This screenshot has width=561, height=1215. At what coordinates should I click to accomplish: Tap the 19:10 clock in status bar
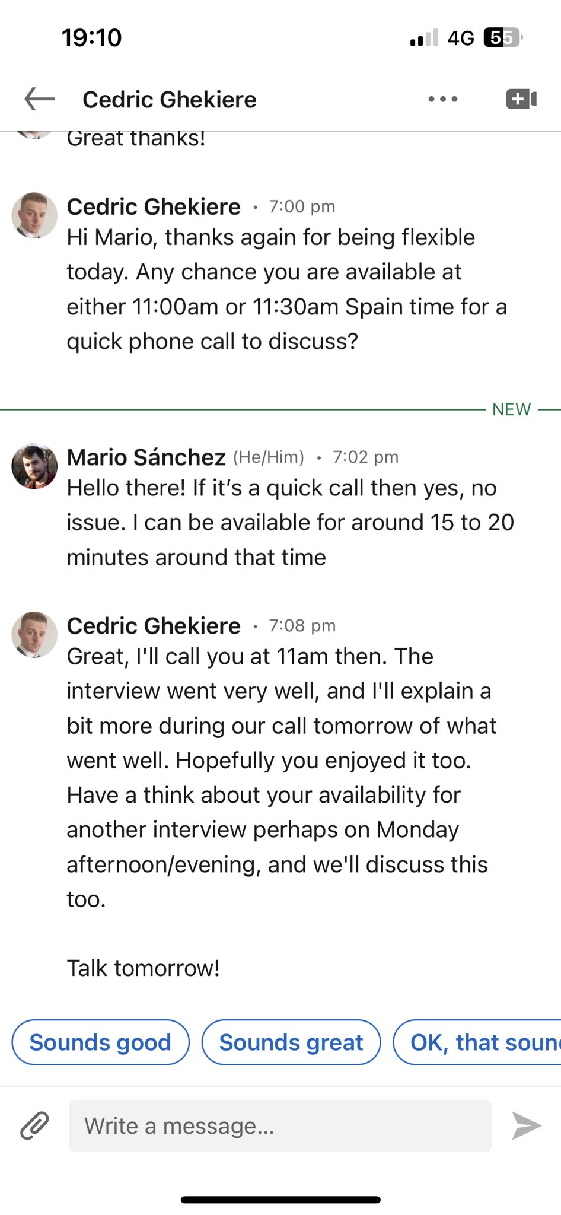[x=92, y=38]
